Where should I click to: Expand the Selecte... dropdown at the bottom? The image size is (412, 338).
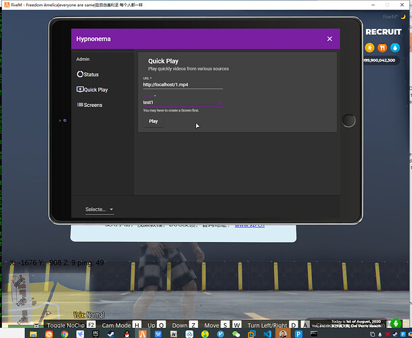click(99, 210)
